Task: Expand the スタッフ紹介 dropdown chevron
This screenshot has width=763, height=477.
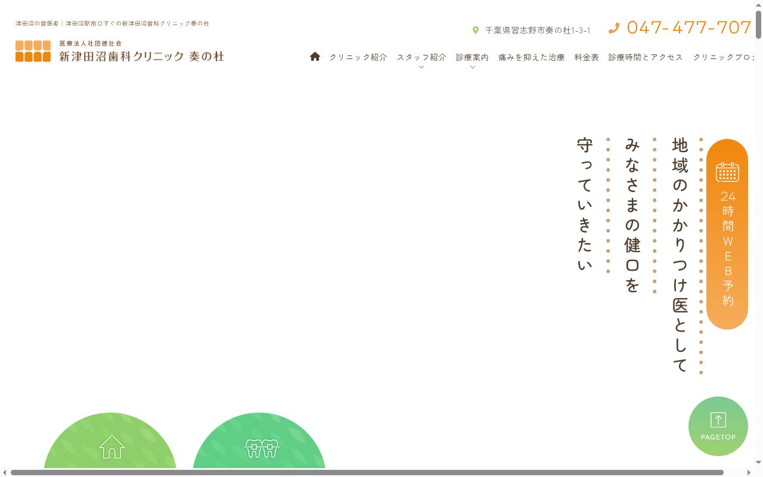Action: [x=421, y=67]
